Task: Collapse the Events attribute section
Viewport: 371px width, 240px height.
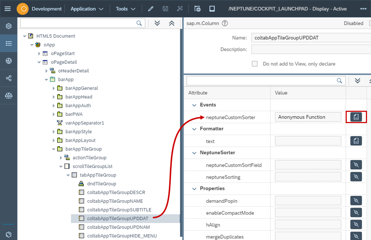Action: coord(194,105)
